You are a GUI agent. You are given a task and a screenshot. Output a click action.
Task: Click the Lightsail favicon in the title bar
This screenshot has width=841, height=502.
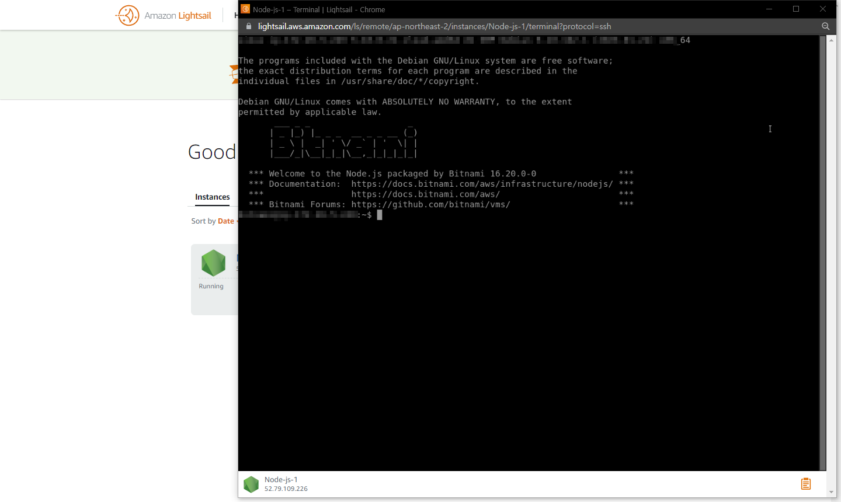click(245, 9)
